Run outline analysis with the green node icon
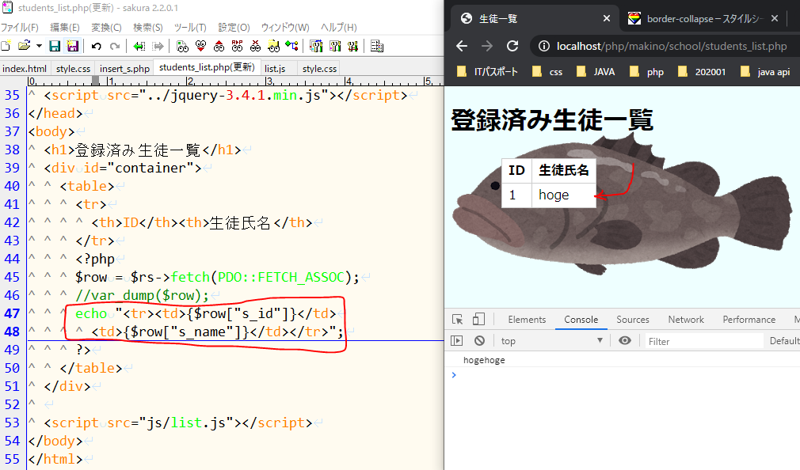 point(291,47)
